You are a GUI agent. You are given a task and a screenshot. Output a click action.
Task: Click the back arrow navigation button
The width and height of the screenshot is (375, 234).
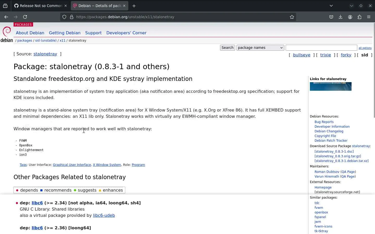click(x=6, y=17)
